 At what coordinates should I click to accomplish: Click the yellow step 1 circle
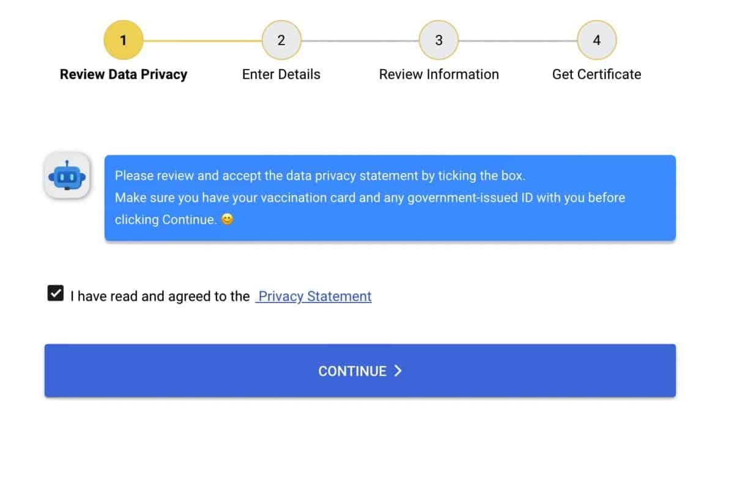coord(123,40)
